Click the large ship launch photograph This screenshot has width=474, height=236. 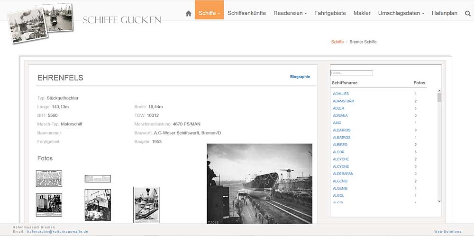(x=259, y=184)
